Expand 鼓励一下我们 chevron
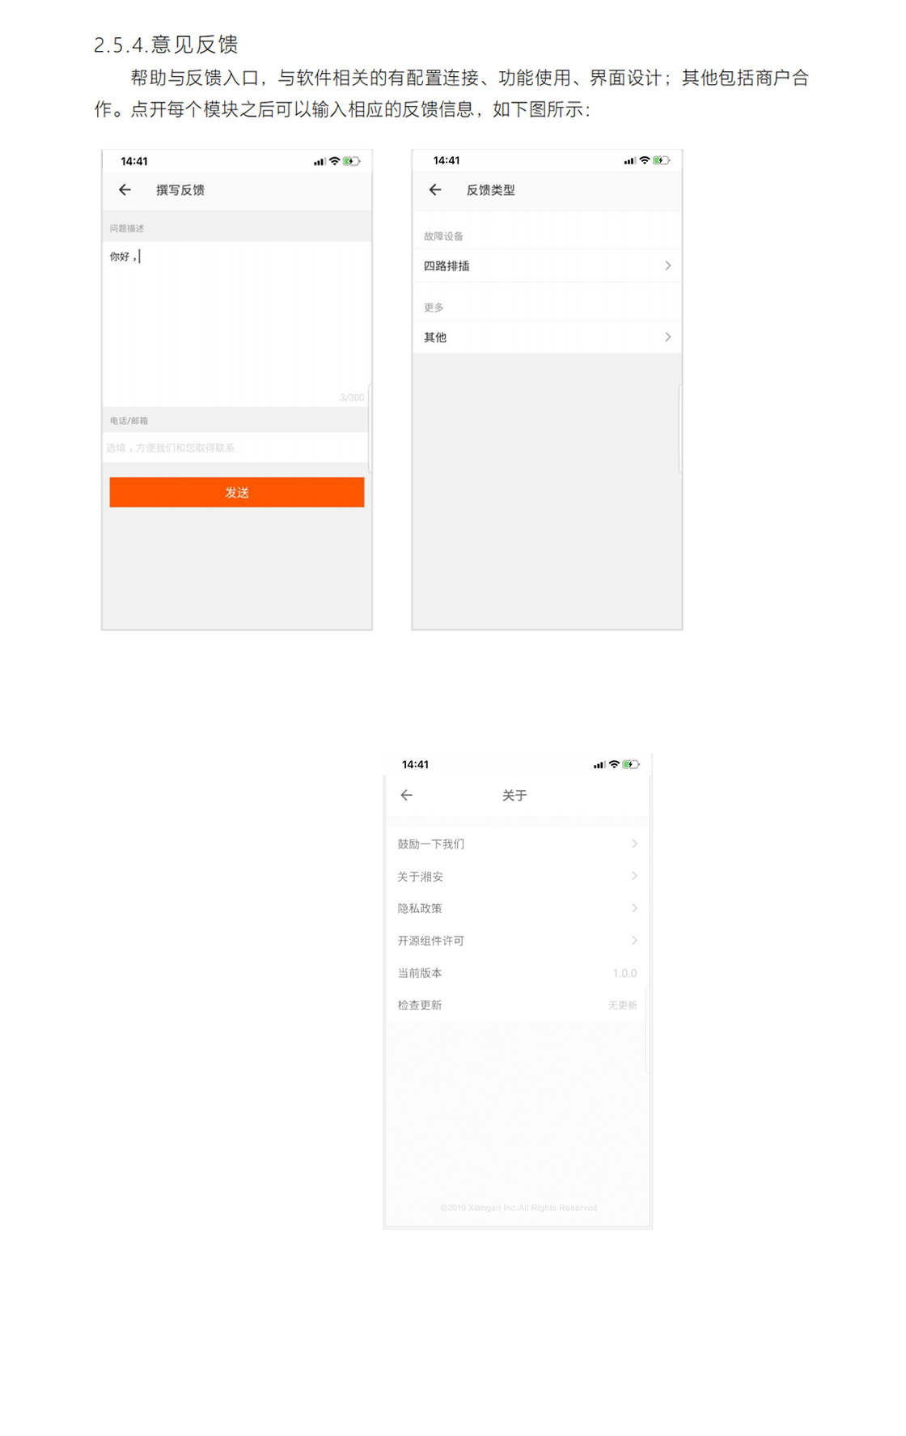 634,843
